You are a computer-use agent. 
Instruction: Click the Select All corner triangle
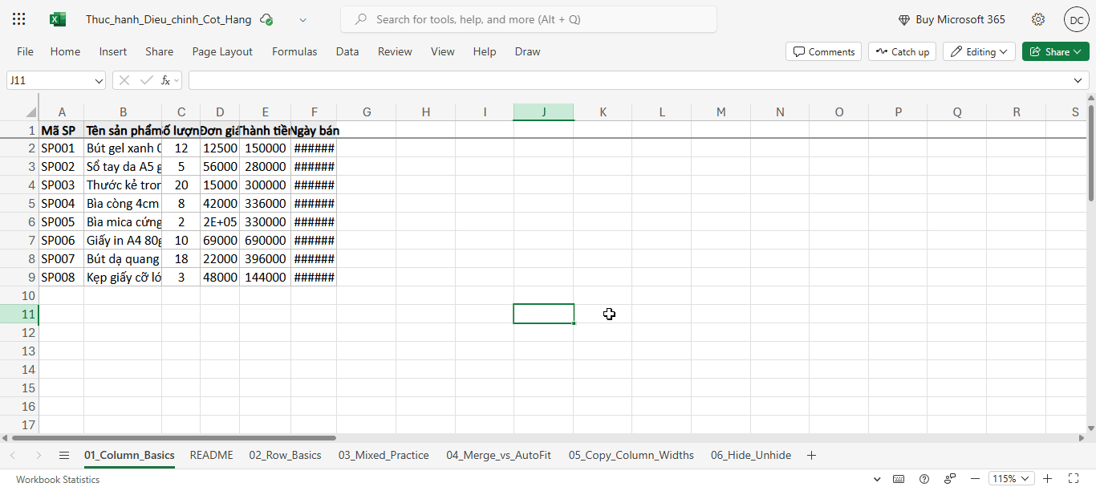[31, 112]
